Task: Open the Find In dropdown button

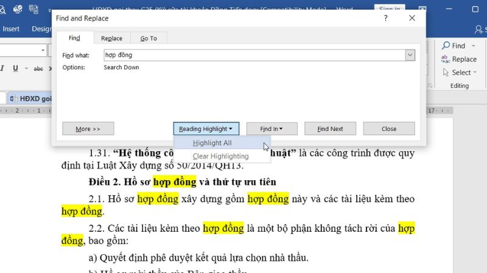Action: pyautogui.click(x=272, y=129)
